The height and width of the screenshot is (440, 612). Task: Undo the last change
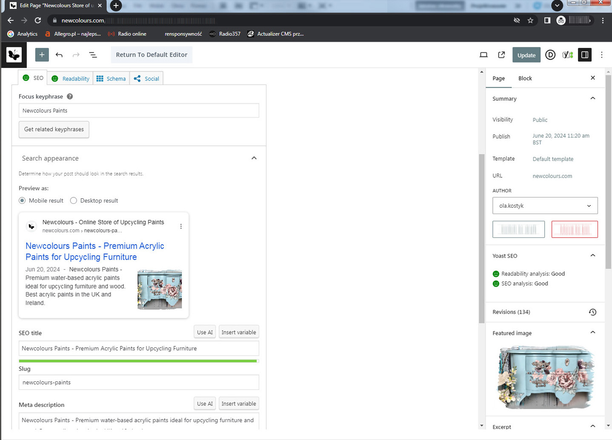click(x=59, y=55)
